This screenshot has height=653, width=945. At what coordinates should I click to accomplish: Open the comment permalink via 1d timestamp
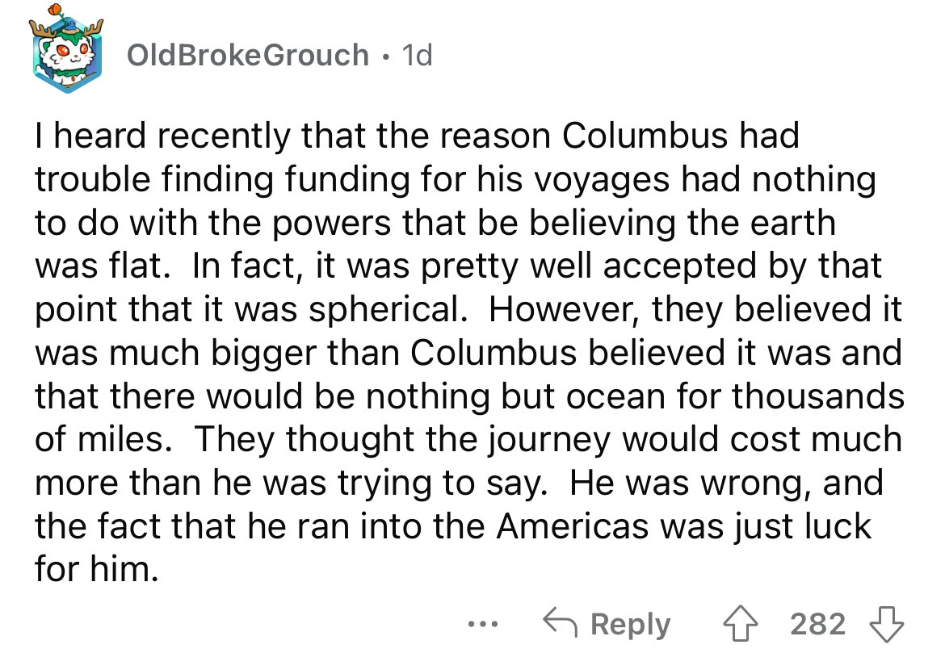pyautogui.click(x=417, y=56)
